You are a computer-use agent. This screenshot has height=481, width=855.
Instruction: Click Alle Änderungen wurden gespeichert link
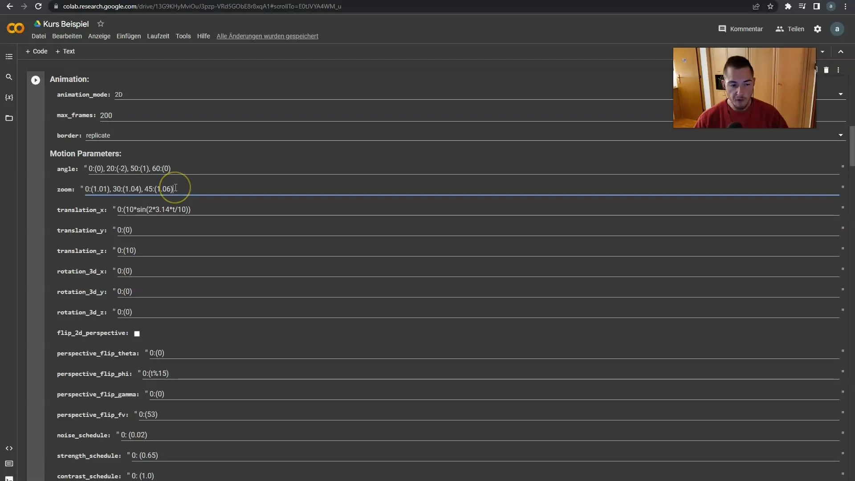coord(267,36)
